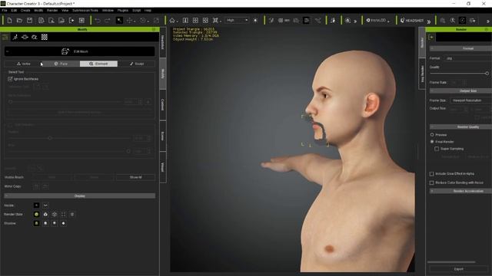Open the Help menu

pos(148,10)
